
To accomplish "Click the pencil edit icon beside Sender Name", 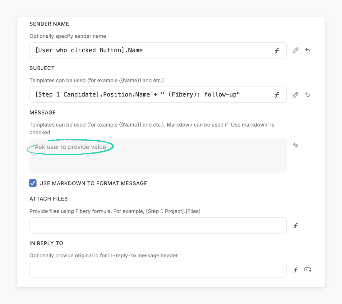I will (x=295, y=50).
